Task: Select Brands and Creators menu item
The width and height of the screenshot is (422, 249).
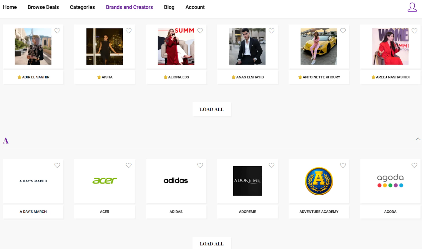Action: 130,7
